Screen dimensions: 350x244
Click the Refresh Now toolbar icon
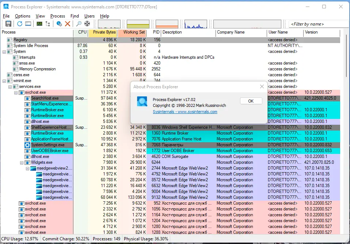tap(20, 24)
